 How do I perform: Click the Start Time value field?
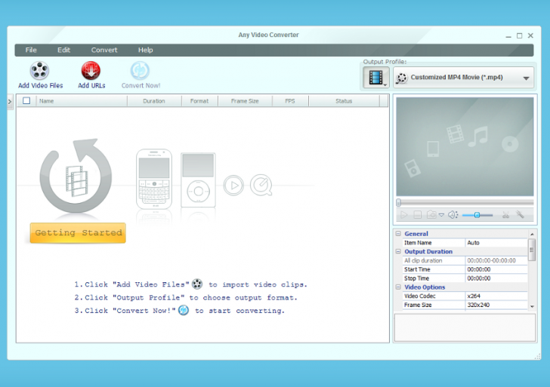point(495,269)
